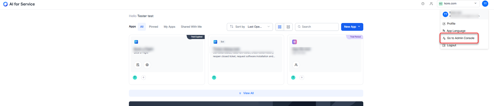The image size is (494, 106).
Task: Select the Pinned apps tab
Action: [153, 27]
